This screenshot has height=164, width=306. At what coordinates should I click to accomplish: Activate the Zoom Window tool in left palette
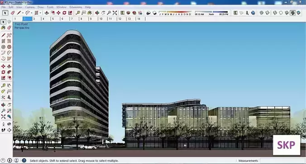9,111
